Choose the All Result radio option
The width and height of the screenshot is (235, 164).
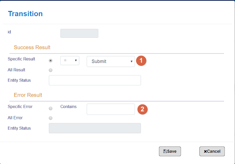(51, 70)
